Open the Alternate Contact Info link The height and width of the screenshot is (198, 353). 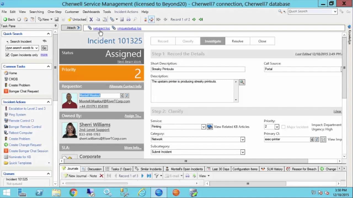click(125, 86)
